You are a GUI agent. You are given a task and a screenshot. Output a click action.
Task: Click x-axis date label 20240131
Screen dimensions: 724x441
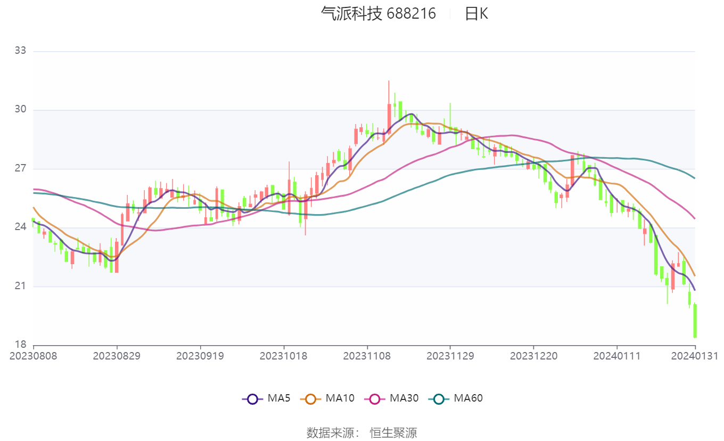coord(695,355)
